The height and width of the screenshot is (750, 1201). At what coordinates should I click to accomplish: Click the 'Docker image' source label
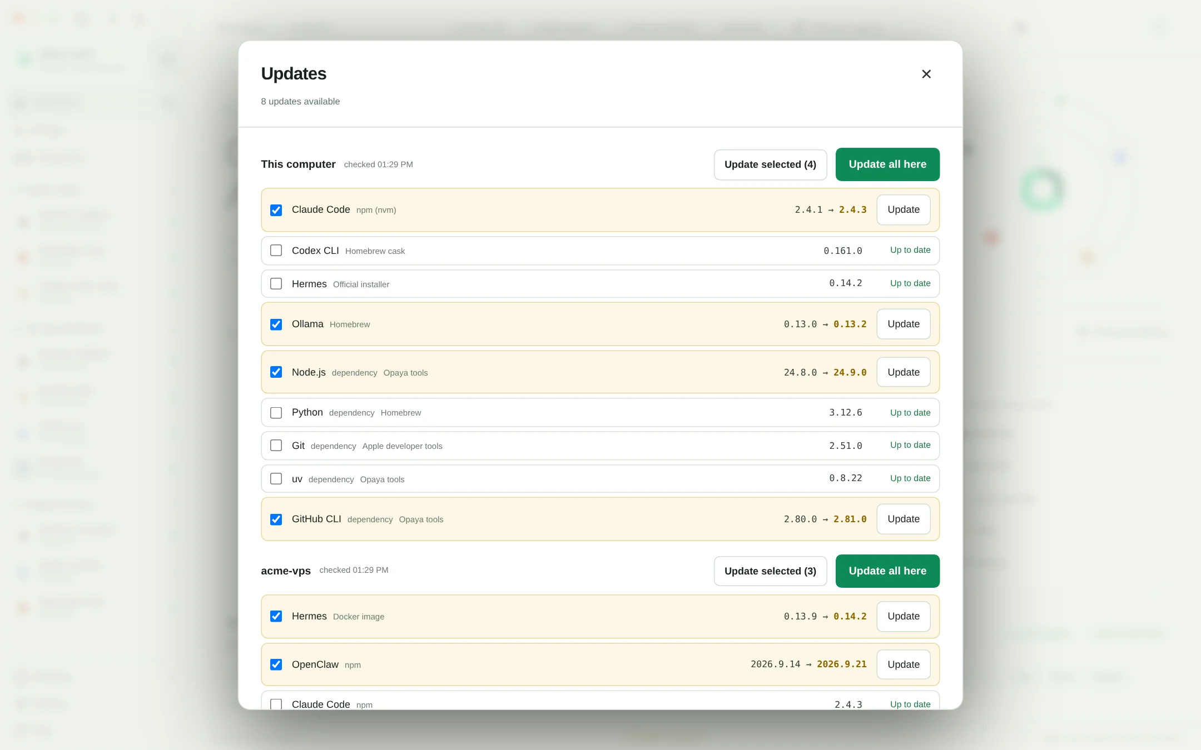pos(359,617)
